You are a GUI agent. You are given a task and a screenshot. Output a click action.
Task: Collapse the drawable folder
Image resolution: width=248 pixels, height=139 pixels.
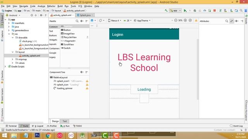[13, 37]
